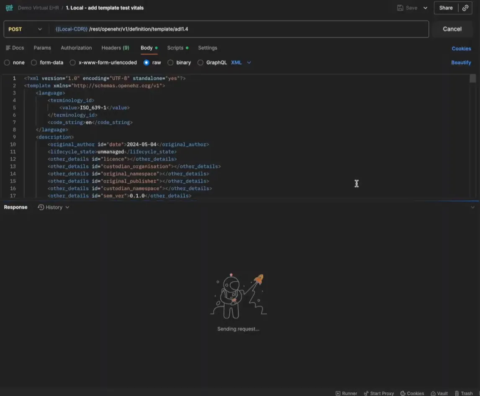Open the Authorization tab

76,48
